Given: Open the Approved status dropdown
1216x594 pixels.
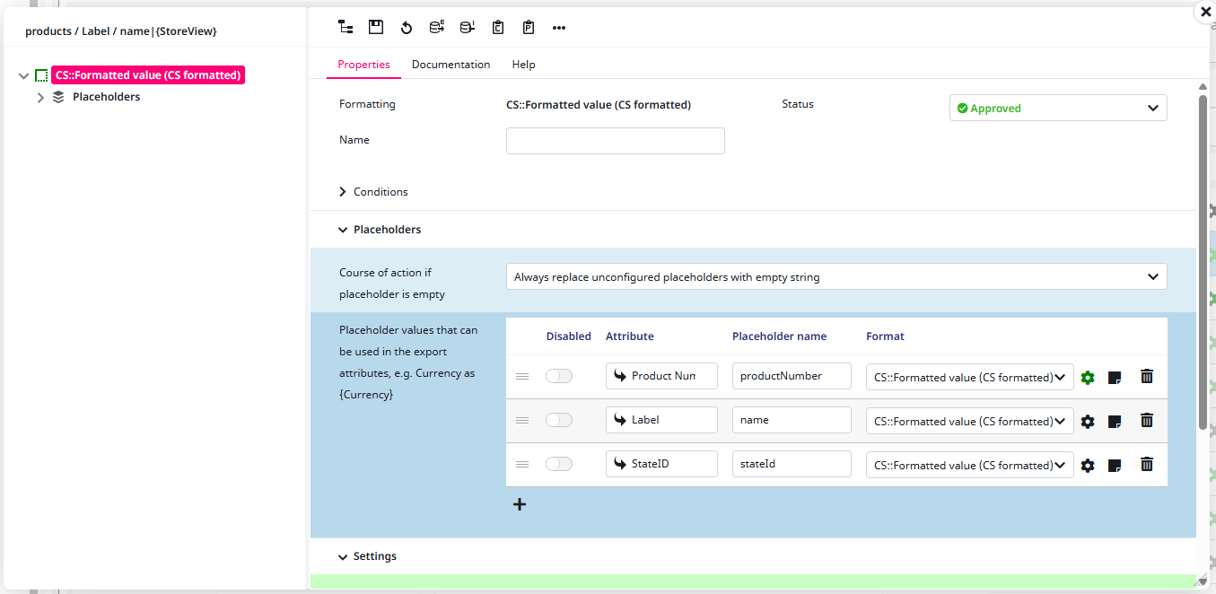Looking at the screenshot, I should point(1058,108).
